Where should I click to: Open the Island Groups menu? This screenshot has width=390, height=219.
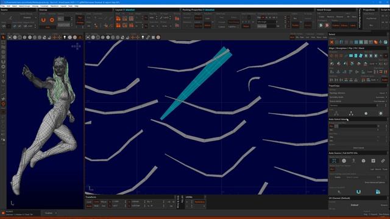pyautogui.click(x=24, y=6)
